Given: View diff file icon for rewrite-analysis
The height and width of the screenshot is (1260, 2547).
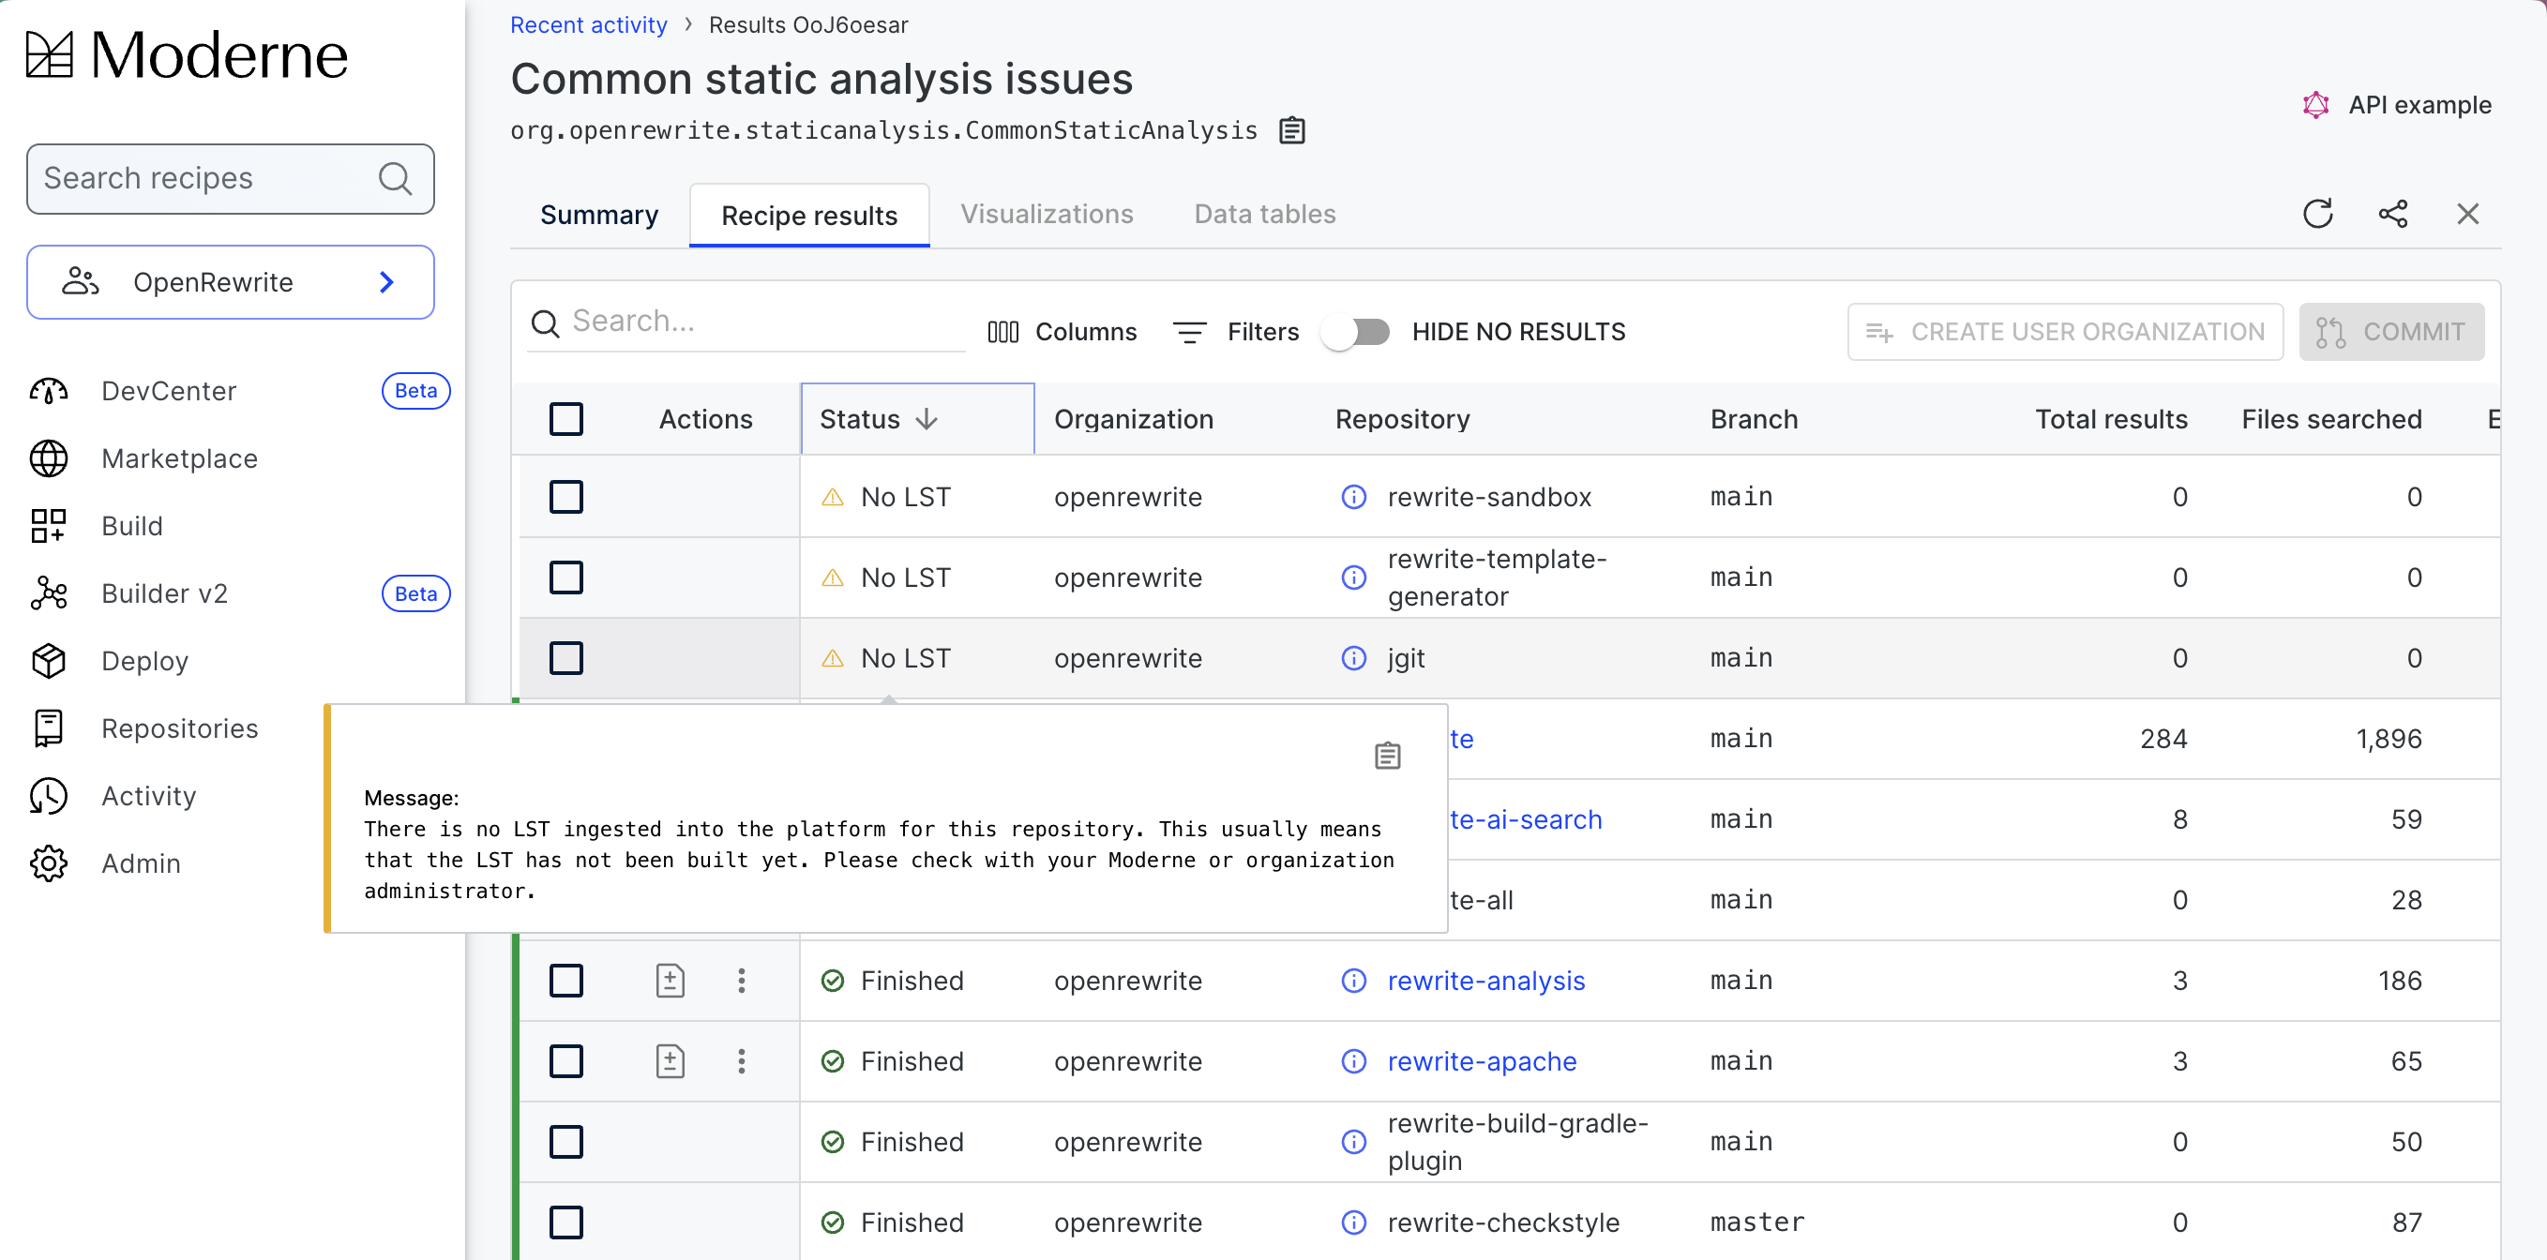Looking at the screenshot, I should [x=671, y=982].
